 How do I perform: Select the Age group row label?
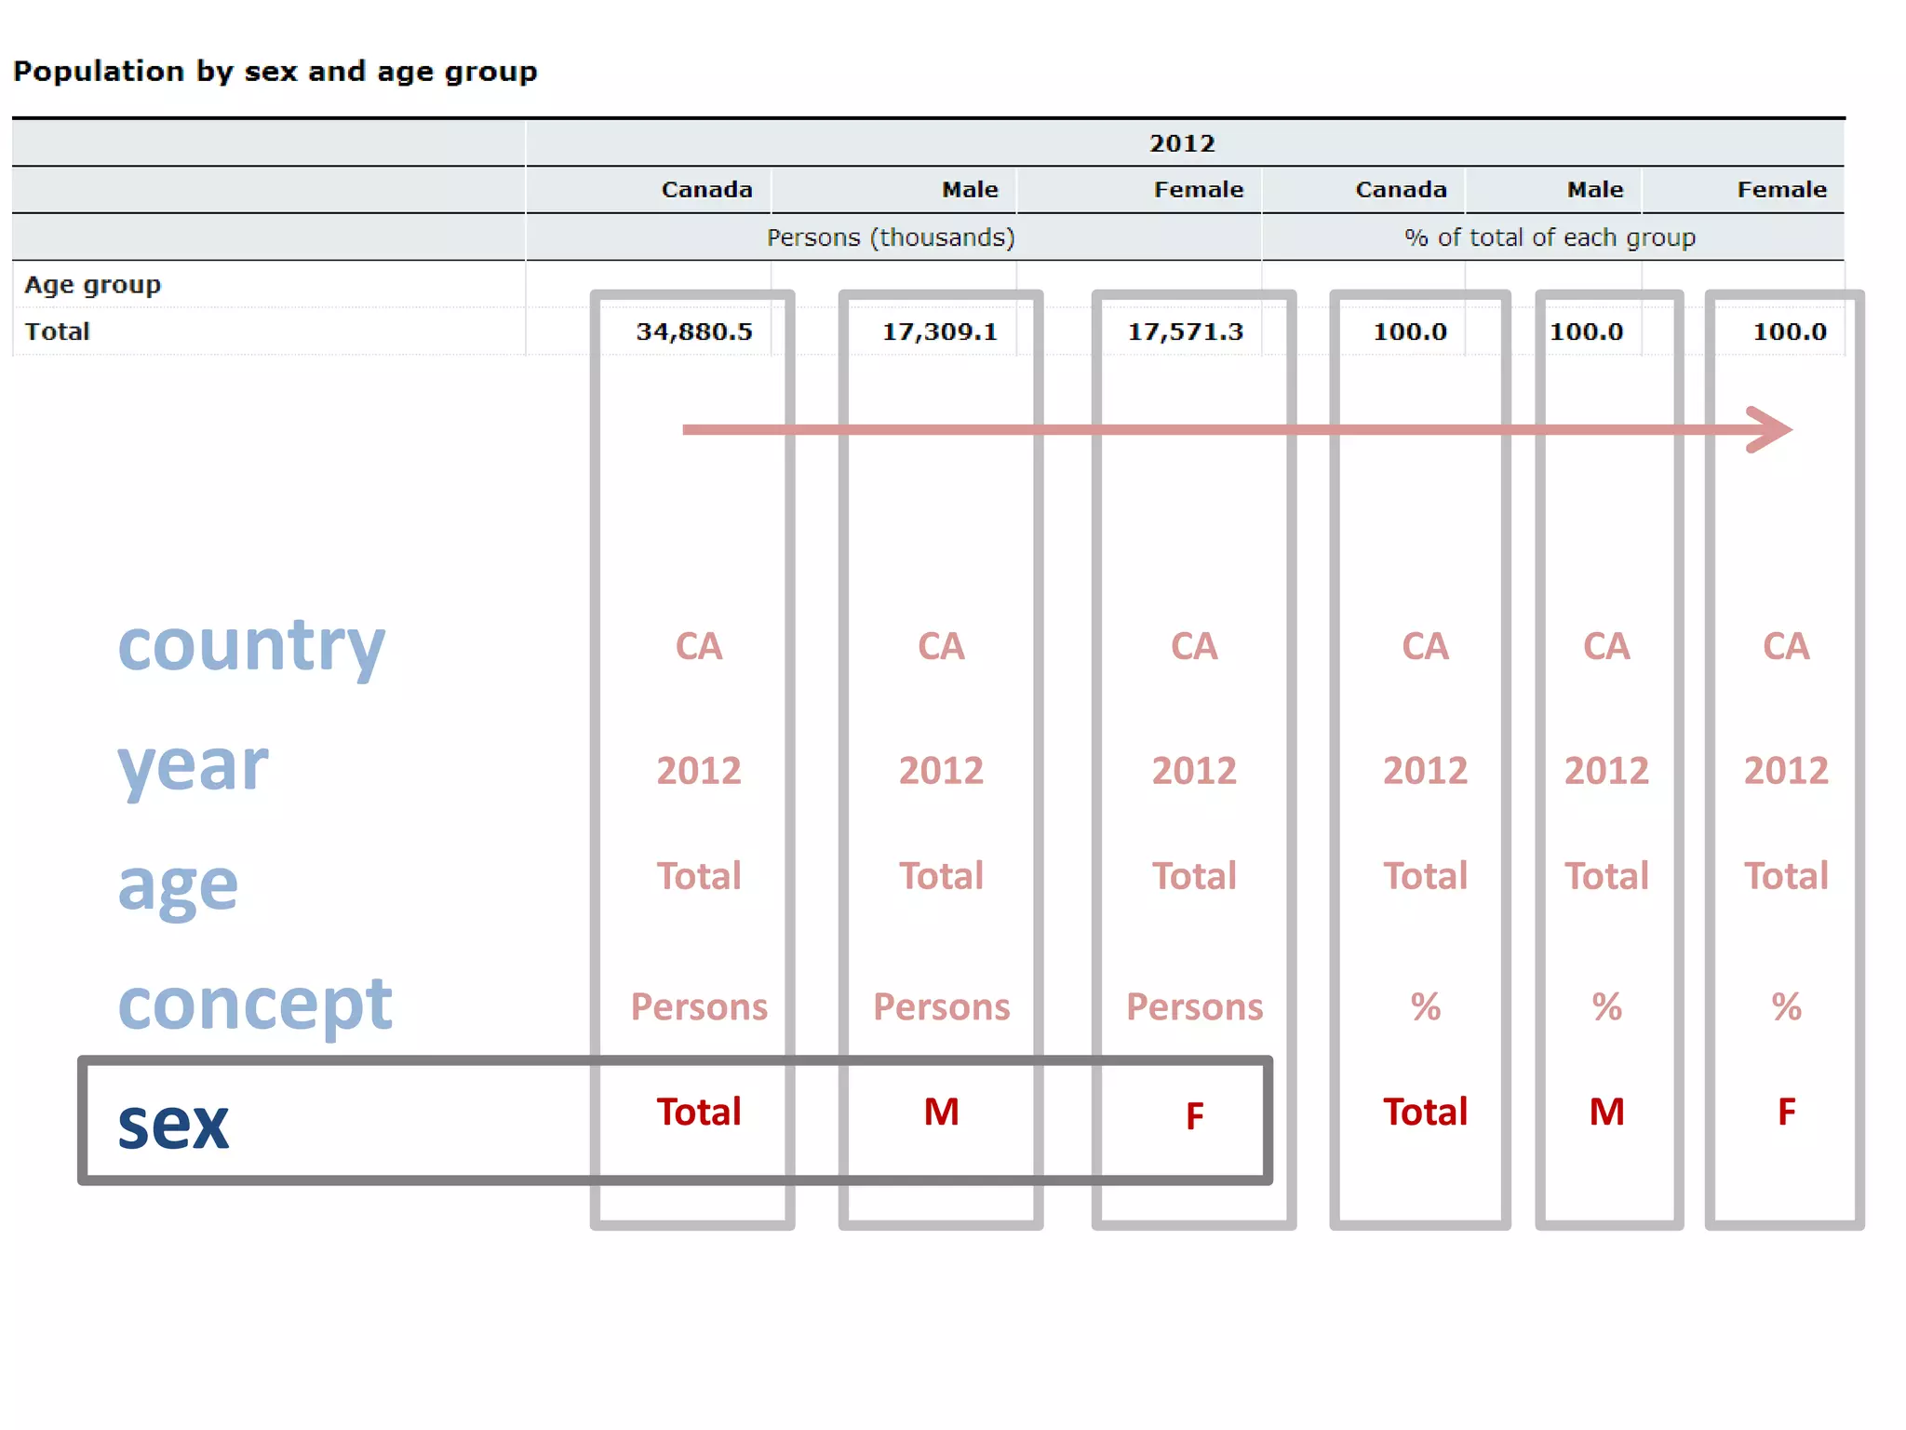[93, 285]
